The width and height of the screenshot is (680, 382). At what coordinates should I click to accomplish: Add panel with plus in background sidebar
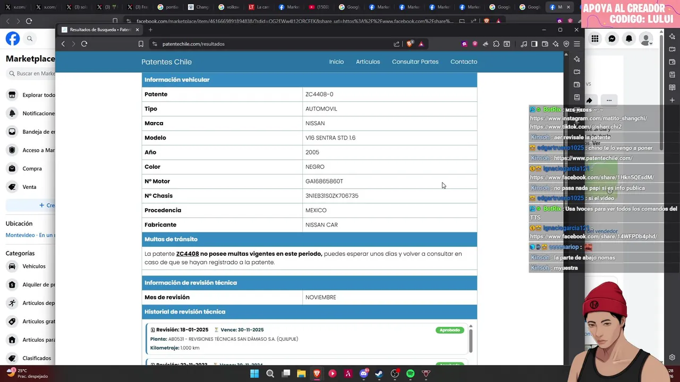coord(672,100)
